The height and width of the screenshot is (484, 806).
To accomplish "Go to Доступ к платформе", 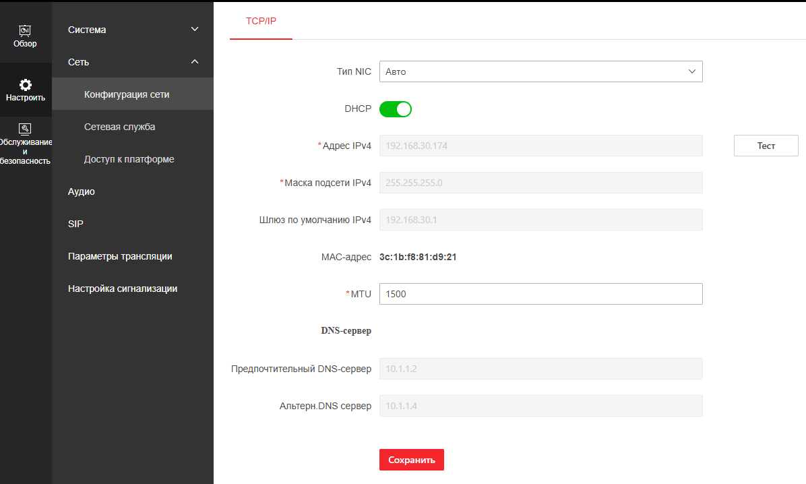I will tap(129, 159).
